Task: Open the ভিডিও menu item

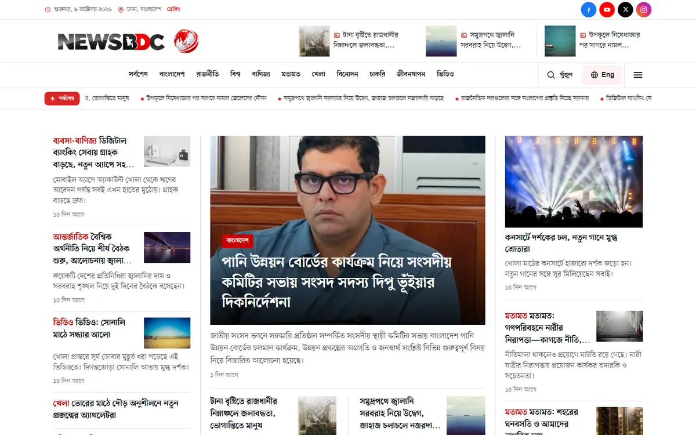Action: [x=445, y=74]
